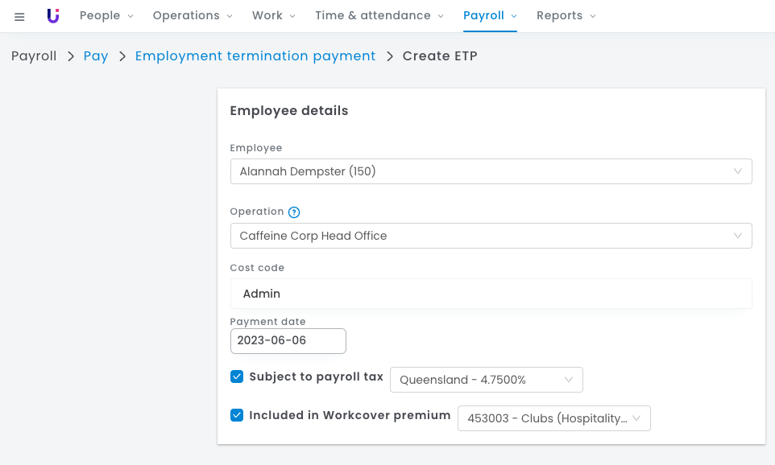Click the breadcrumb arrow after Payroll
The width and height of the screenshot is (775, 465).
(x=70, y=56)
